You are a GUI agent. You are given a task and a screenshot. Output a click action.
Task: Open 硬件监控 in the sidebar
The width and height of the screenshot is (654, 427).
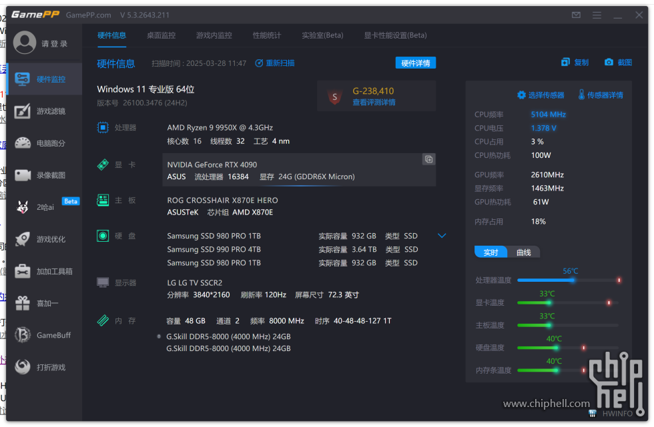44,79
